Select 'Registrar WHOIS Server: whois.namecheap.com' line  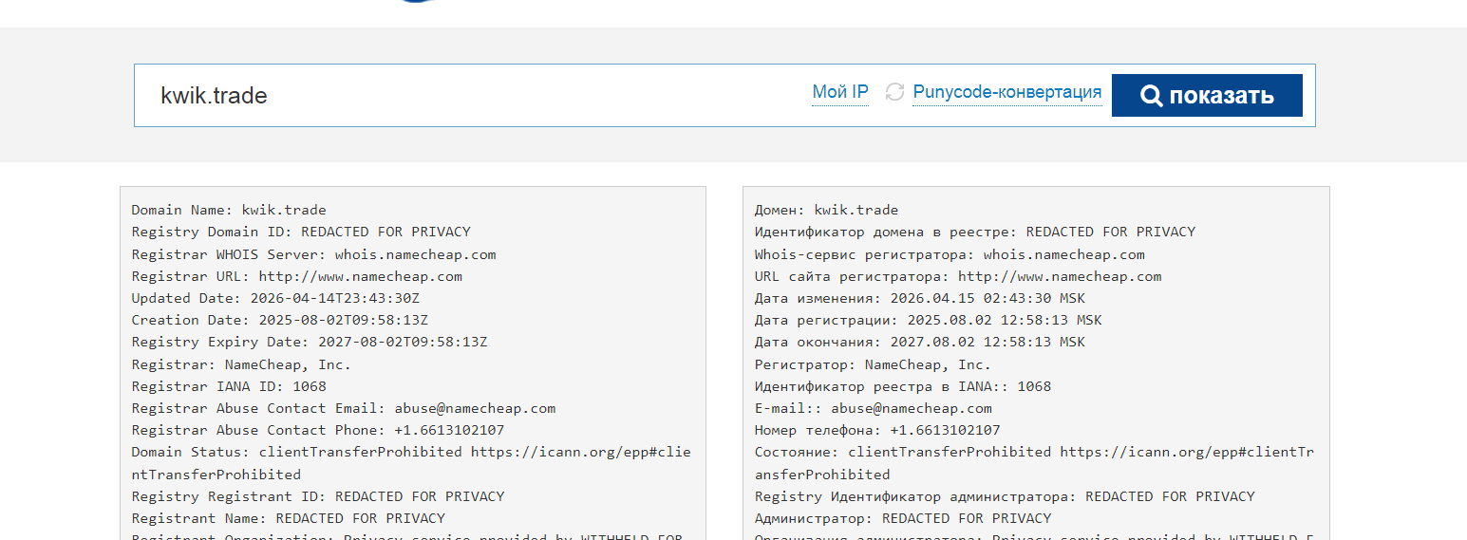[313, 254]
